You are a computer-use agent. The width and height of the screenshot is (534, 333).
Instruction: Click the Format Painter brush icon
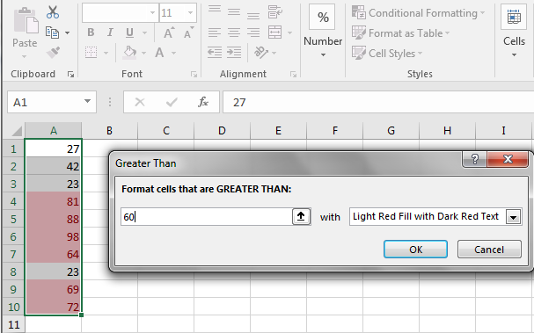point(53,53)
